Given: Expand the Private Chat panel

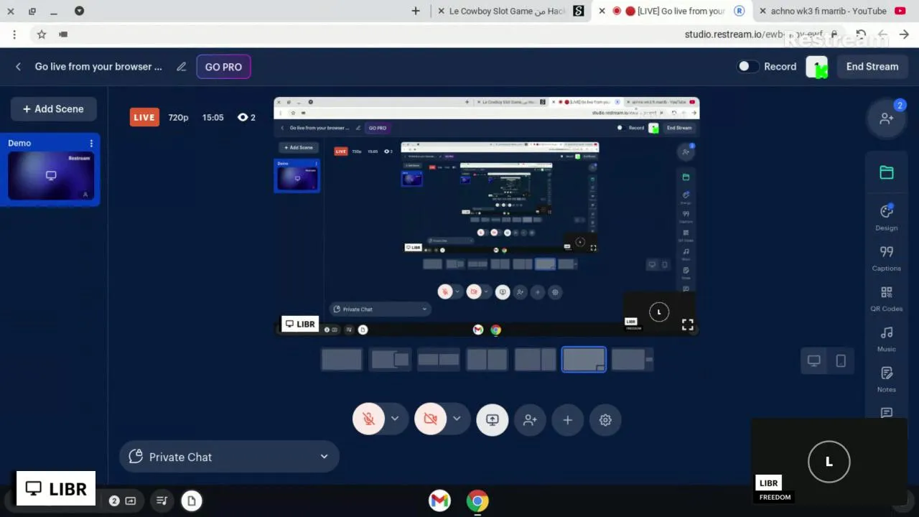Looking at the screenshot, I should [x=229, y=457].
